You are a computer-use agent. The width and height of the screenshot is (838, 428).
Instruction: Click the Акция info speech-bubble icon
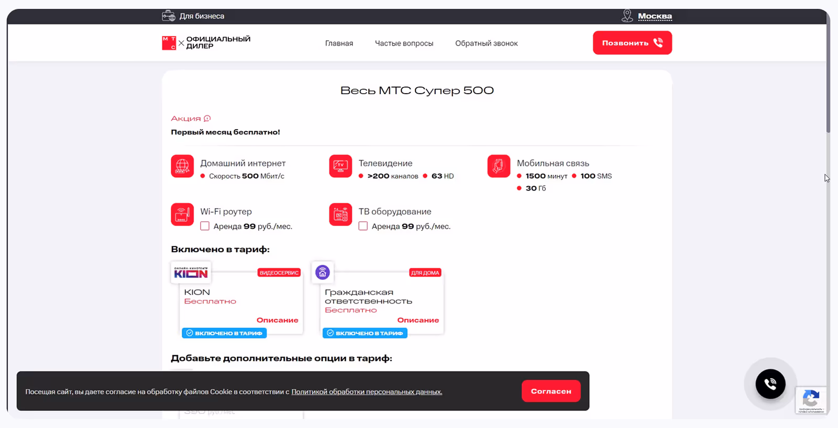[x=207, y=118]
